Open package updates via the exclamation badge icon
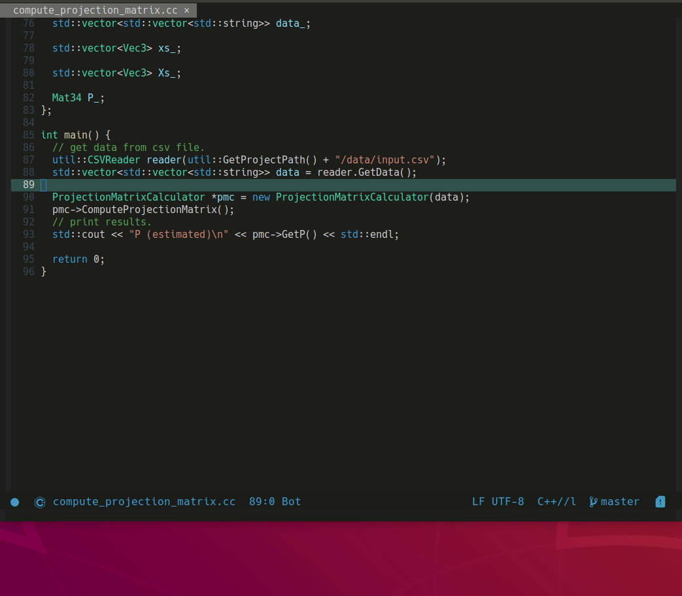Viewport: 682px width, 596px height. pos(660,501)
